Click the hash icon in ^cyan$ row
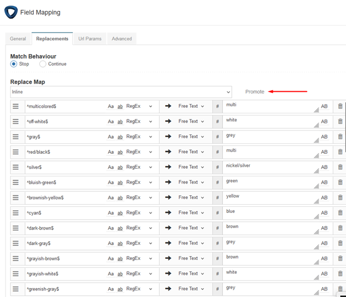The width and height of the screenshot is (346, 297). 217,213
